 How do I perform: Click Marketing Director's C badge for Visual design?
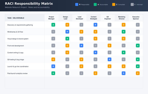click(124, 39)
